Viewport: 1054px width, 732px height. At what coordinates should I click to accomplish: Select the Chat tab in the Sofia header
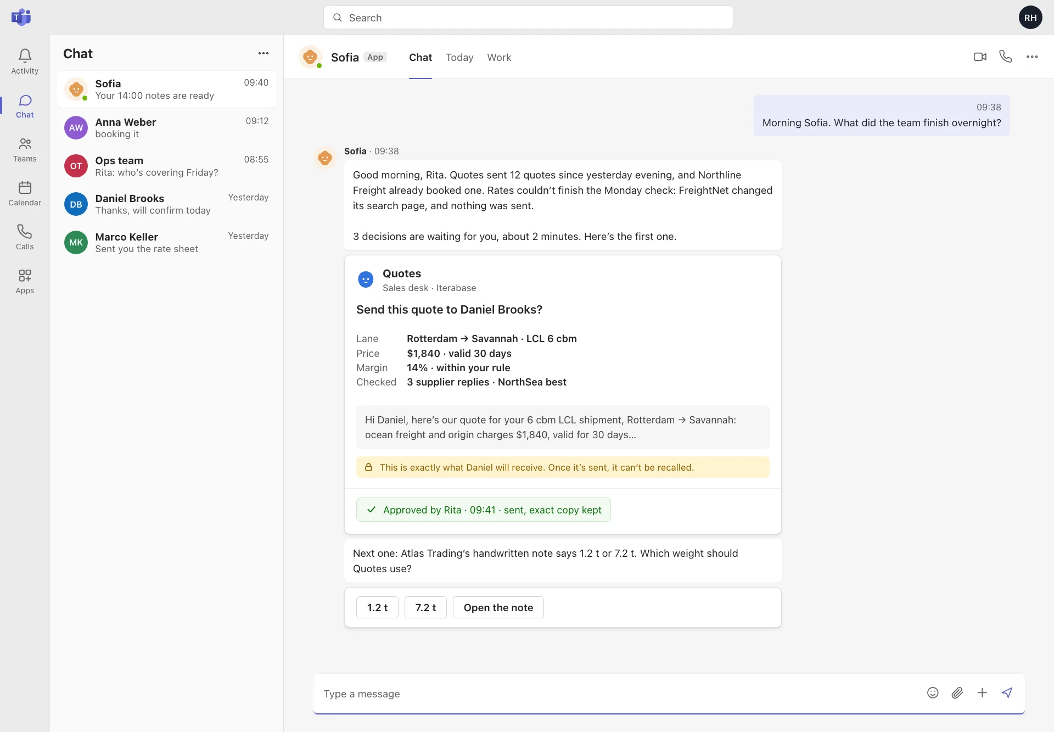coord(421,57)
